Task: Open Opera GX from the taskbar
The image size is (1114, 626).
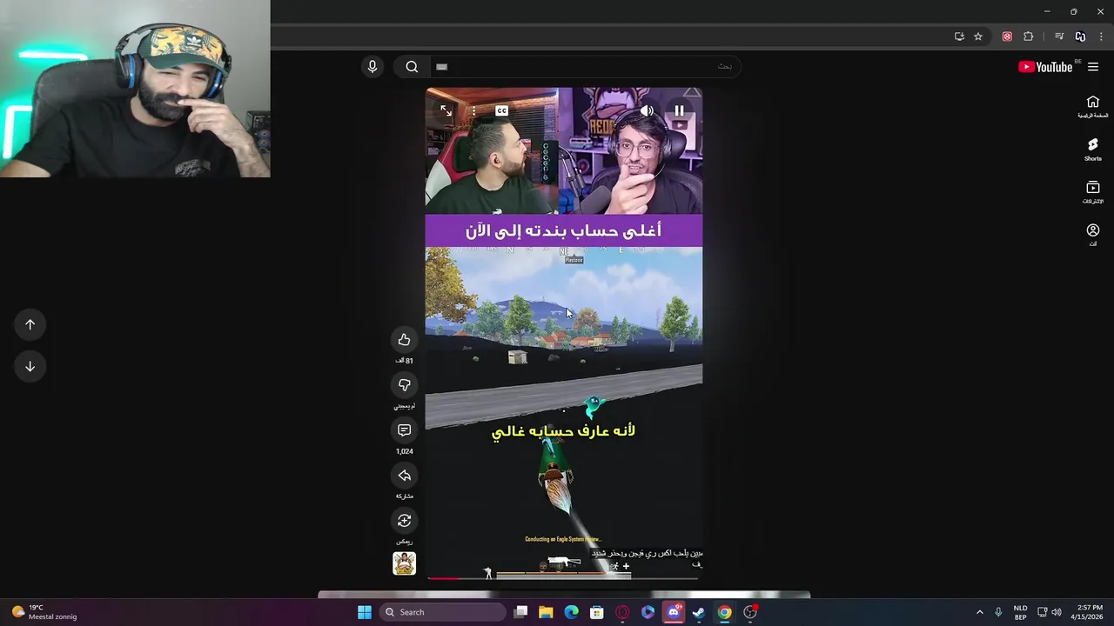Action: (x=622, y=612)
